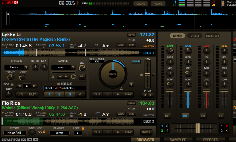Image resolution: width=236 pixels, height=142 pixels.
Task: Click Deck 1 sampler volume knob
Action: tap(82, 68)
